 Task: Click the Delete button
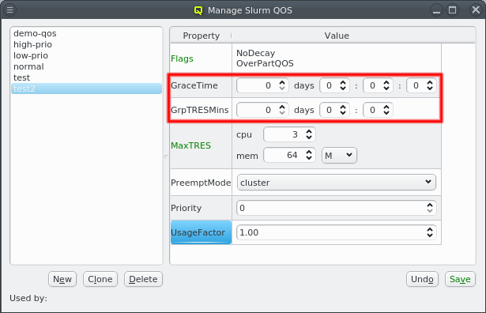pyautogui.click(x=143, y=279)
